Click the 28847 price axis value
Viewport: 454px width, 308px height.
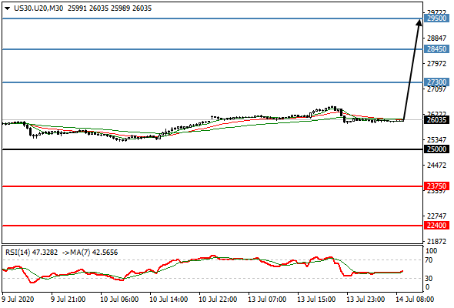[436, 38]
